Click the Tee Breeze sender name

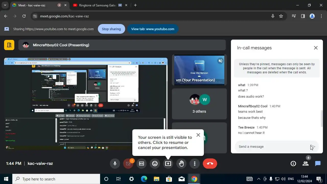[246, 128]
